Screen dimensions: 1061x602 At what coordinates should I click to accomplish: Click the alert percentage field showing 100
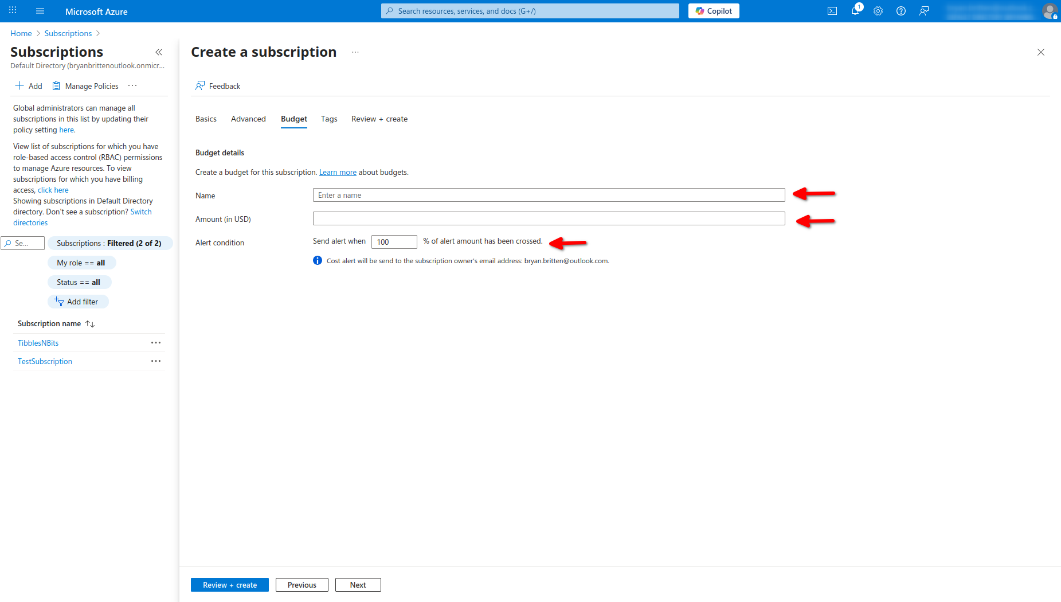(x=394, y=242)
